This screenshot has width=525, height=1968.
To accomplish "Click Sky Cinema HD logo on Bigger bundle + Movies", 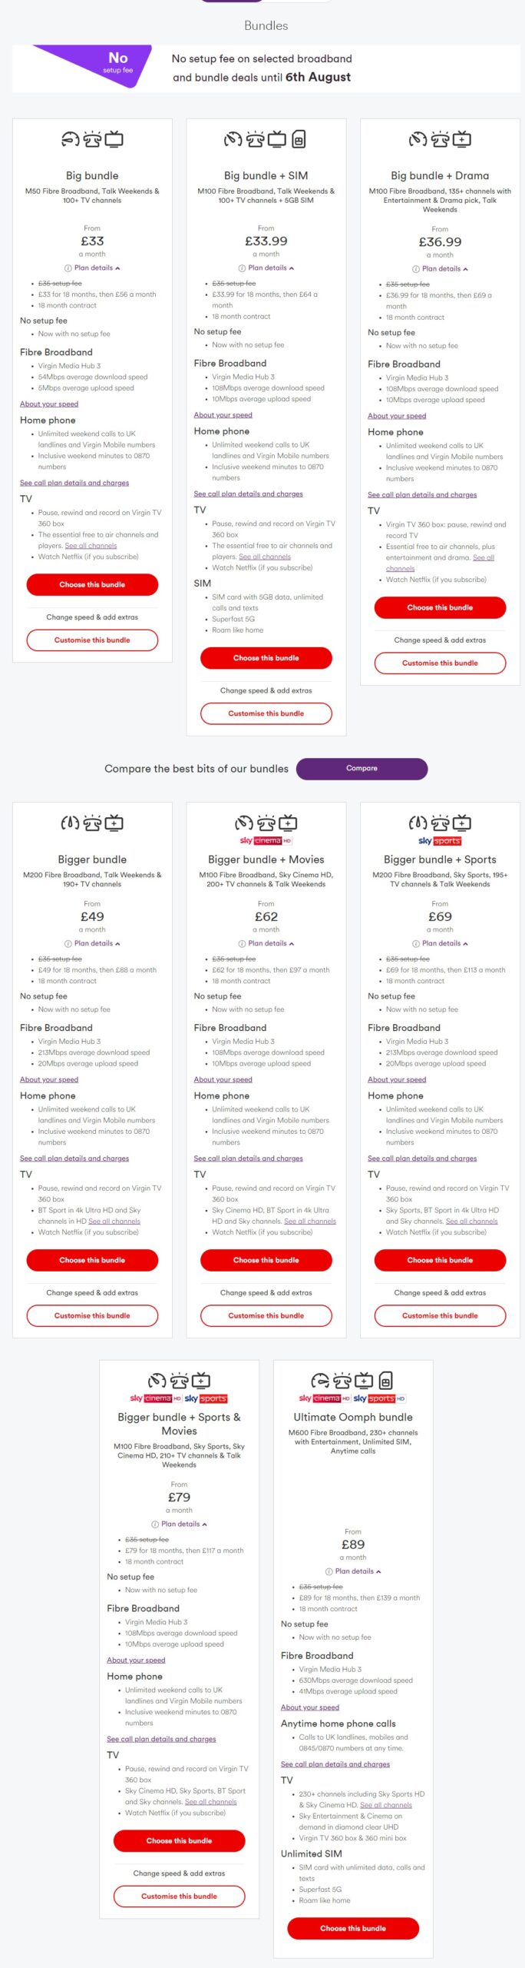I will (x=266, y=841).
